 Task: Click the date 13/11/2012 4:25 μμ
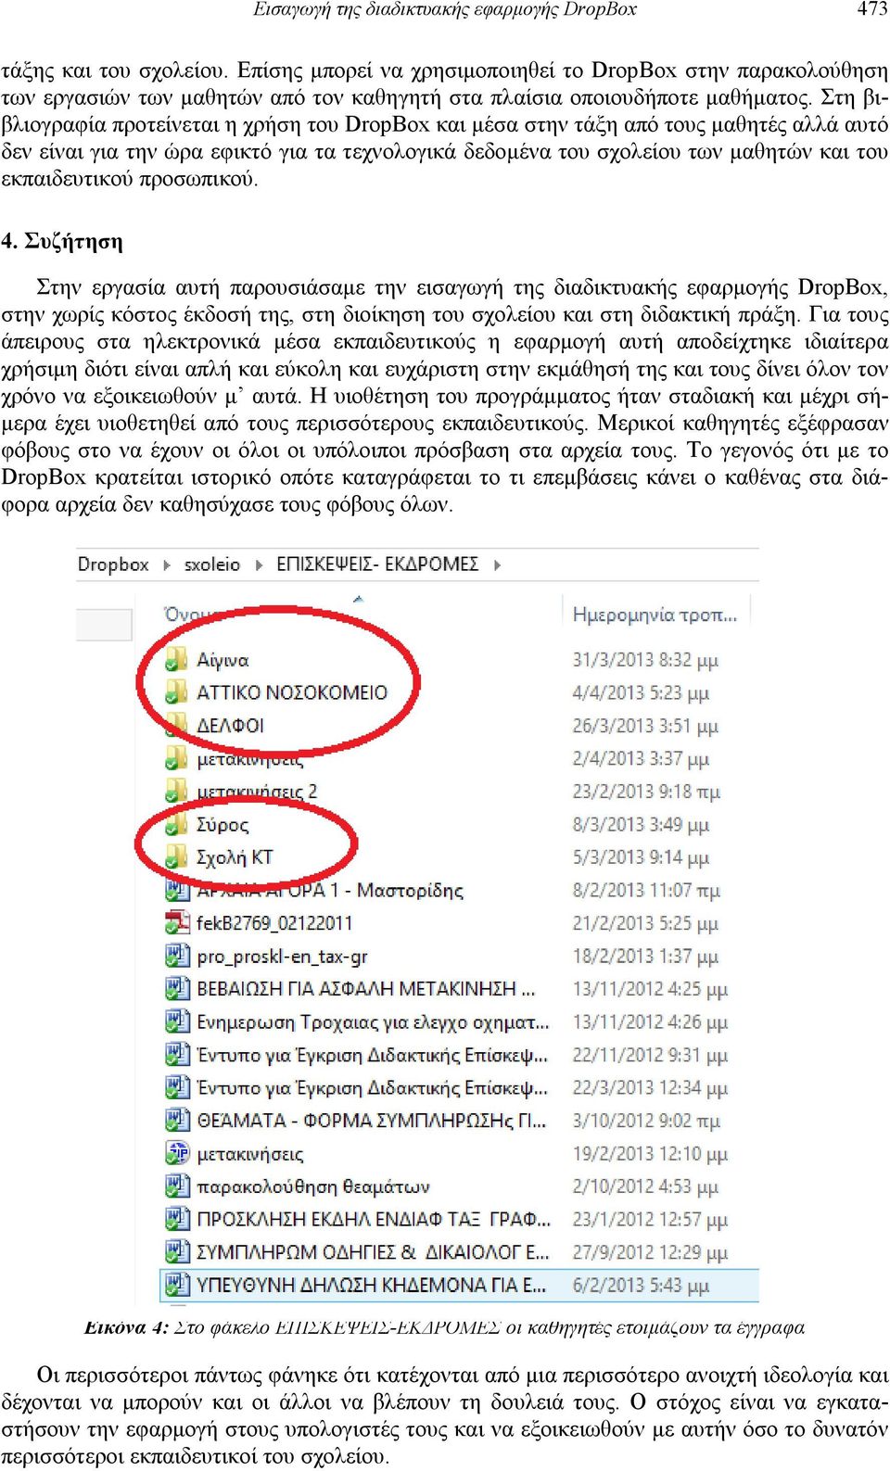(650, 989)
